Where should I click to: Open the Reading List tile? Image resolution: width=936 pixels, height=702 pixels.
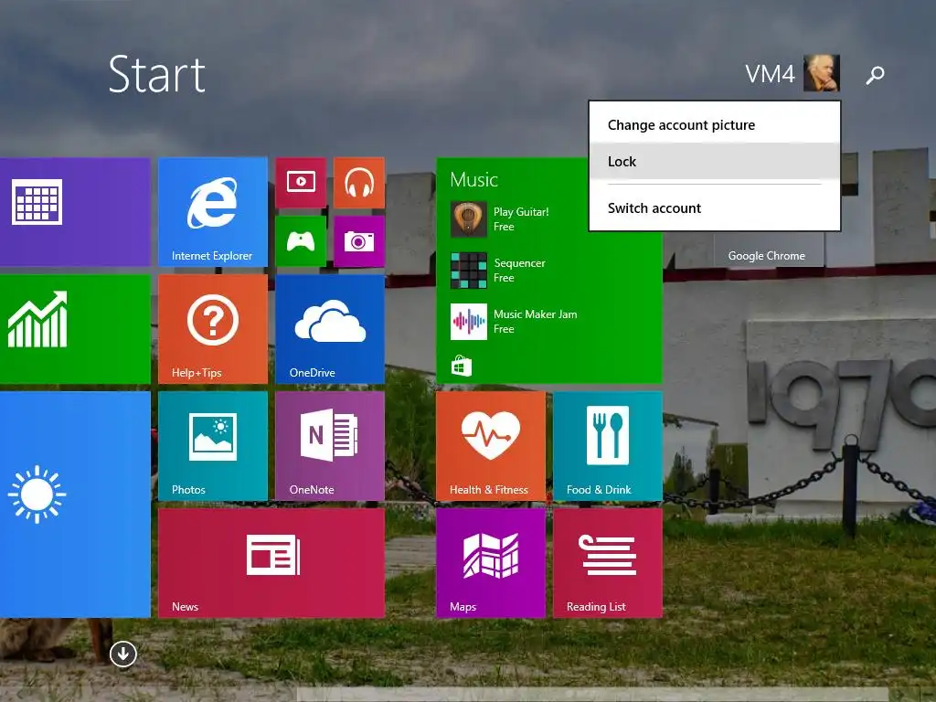coord(608,563)
